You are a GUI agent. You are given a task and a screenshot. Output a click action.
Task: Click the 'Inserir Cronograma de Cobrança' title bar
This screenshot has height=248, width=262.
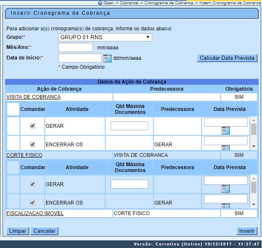coord(132,13)
